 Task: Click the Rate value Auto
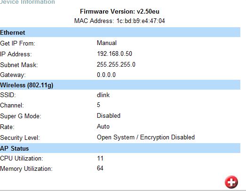[x=103, y=126]
